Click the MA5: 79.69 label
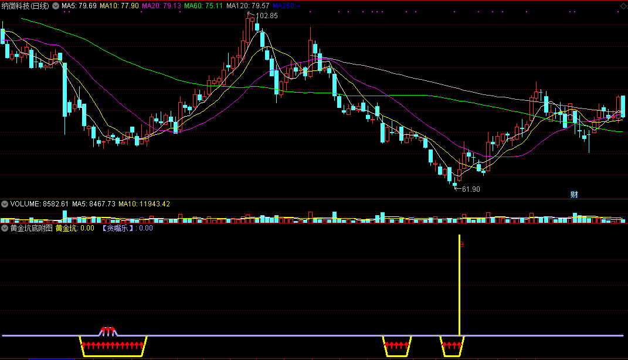This screenshot has height=360, width=628. point(79,6)
